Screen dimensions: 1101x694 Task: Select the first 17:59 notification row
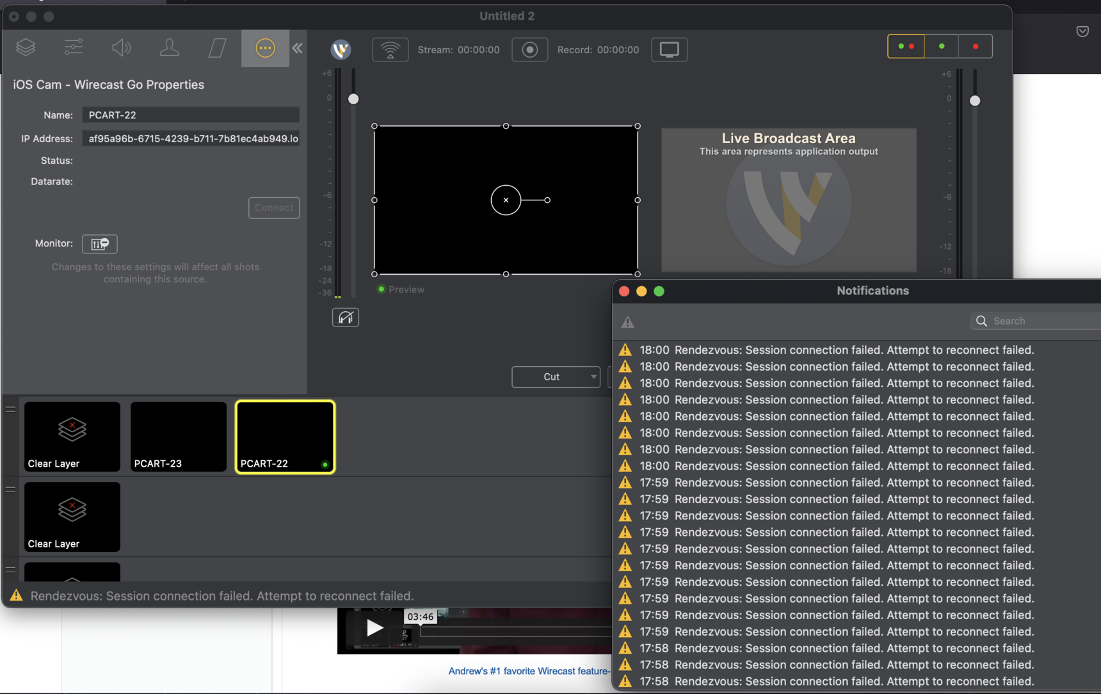pos(856,483)
